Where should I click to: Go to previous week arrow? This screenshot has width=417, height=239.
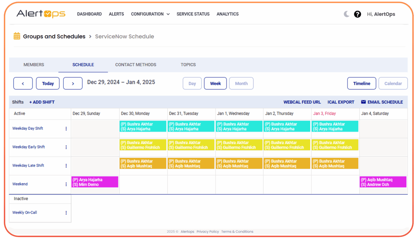coord(23,84)
